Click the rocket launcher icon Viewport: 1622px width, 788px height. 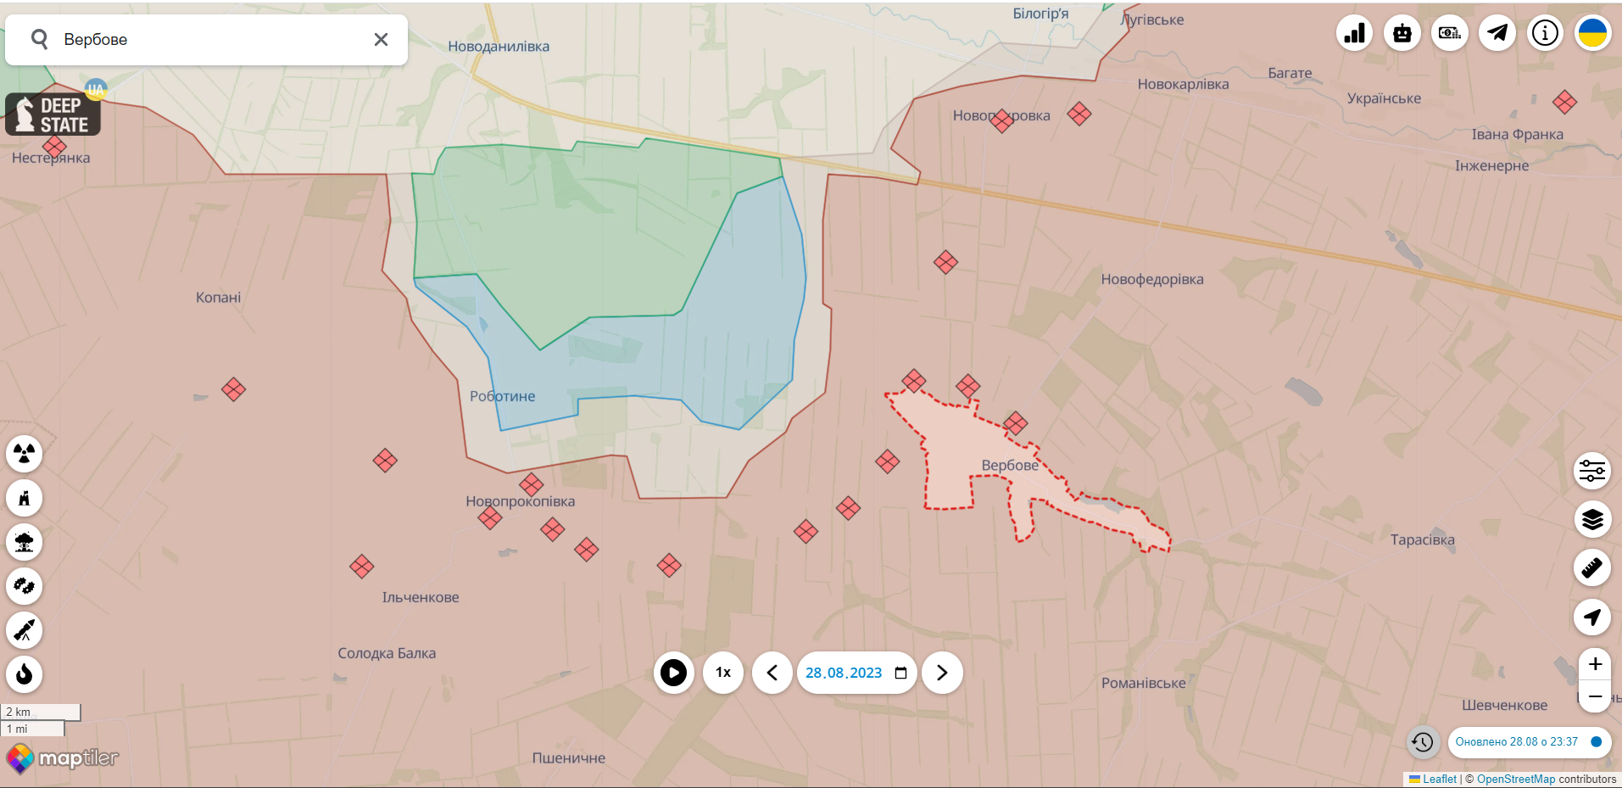pos(25,630)
